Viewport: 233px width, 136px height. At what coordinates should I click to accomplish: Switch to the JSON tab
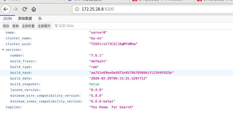tap(7, 18)
